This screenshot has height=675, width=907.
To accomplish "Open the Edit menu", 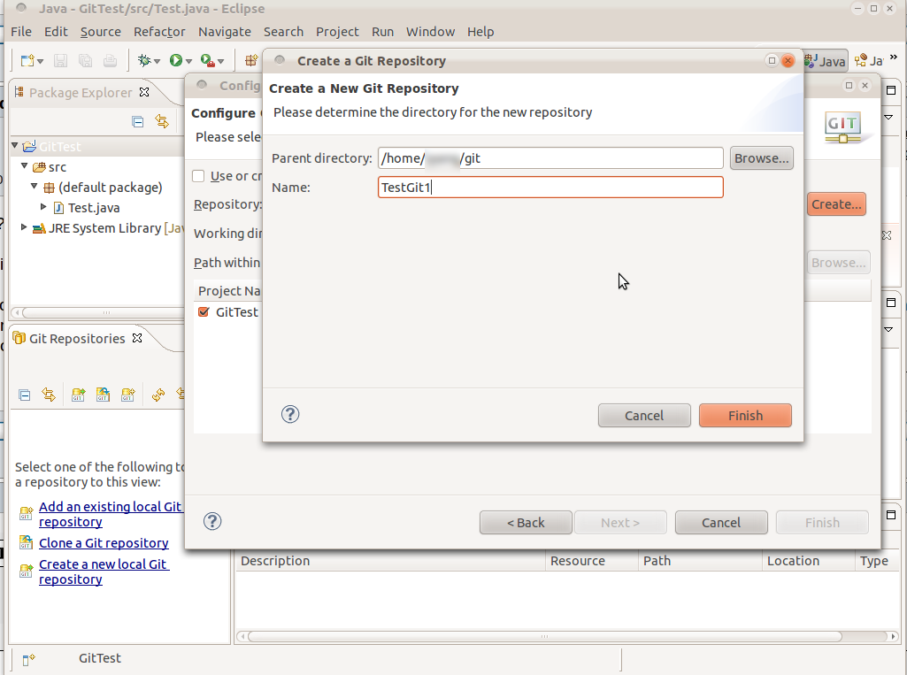I will coord(56,32).
